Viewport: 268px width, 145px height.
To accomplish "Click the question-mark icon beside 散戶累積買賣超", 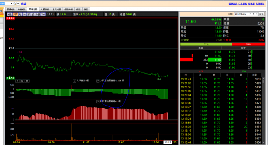I will [x=98, y=102].
